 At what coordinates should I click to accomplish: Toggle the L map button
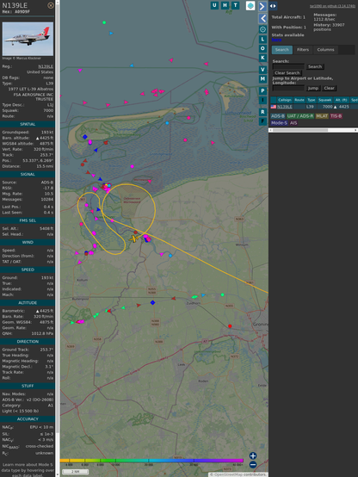[x=262, y=40]
